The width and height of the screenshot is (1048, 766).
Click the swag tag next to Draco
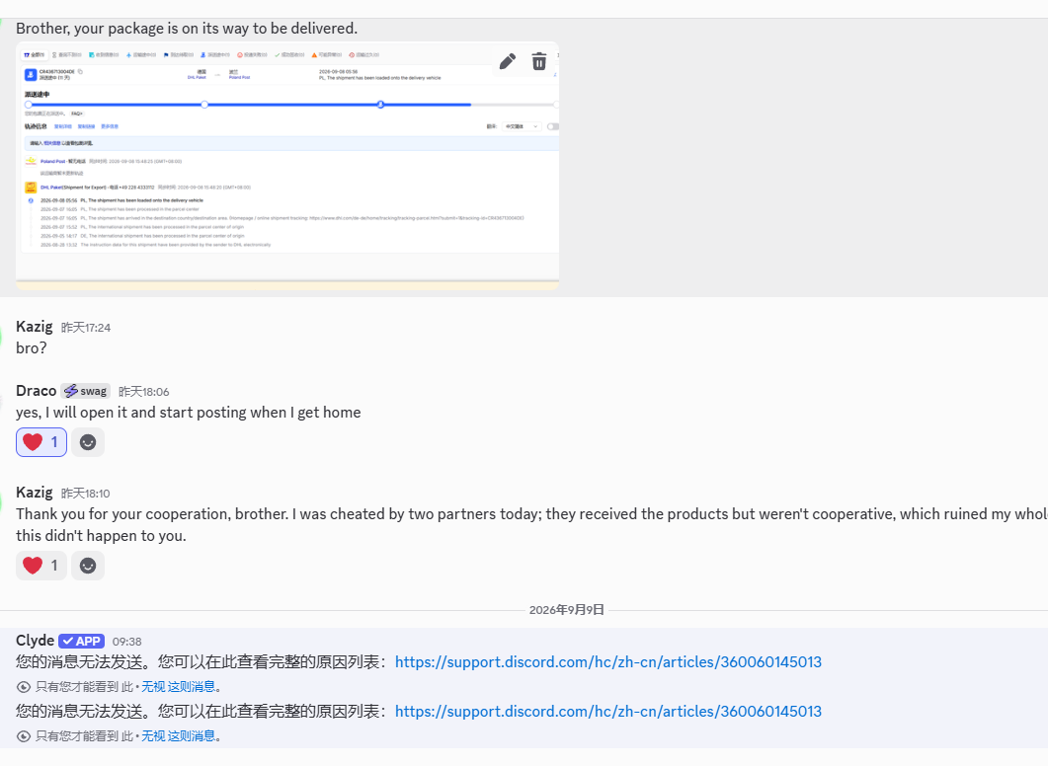pyautogui.click(x=86, y=391)
